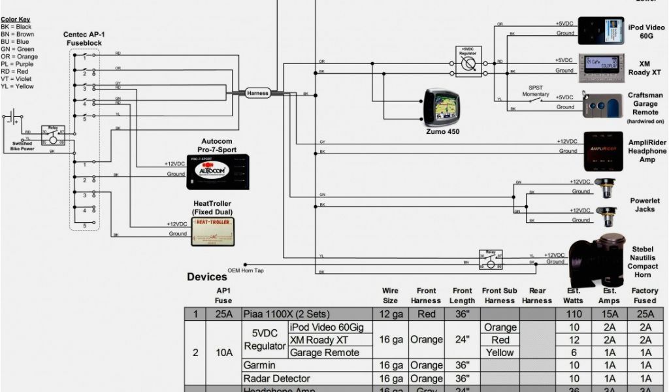Click the Harness connector label

[257, 93]
